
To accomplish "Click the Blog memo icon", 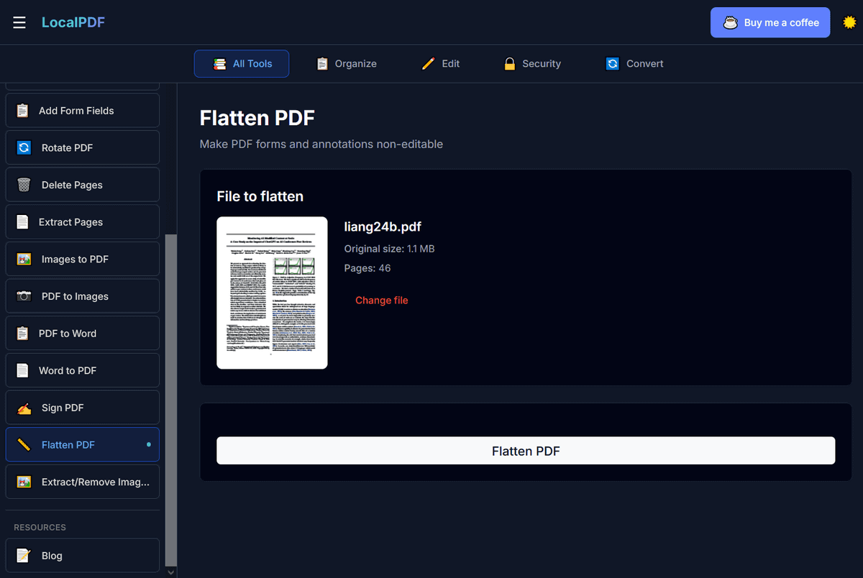I will (x=24, y=556).
